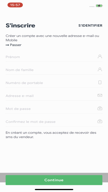Select the Adresse e-mail field
This screenshot has height=192, width=108.
[x=54, y=96]
